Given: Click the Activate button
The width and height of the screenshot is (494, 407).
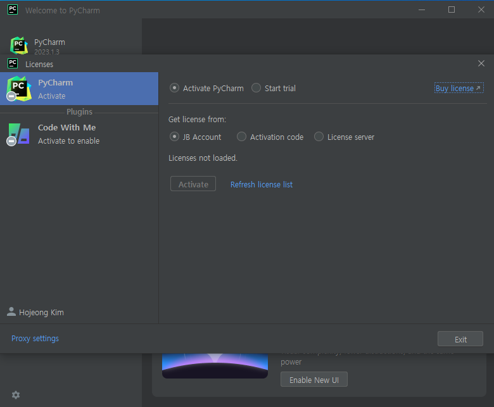Looking at the screenshot, I should point(193,184).
